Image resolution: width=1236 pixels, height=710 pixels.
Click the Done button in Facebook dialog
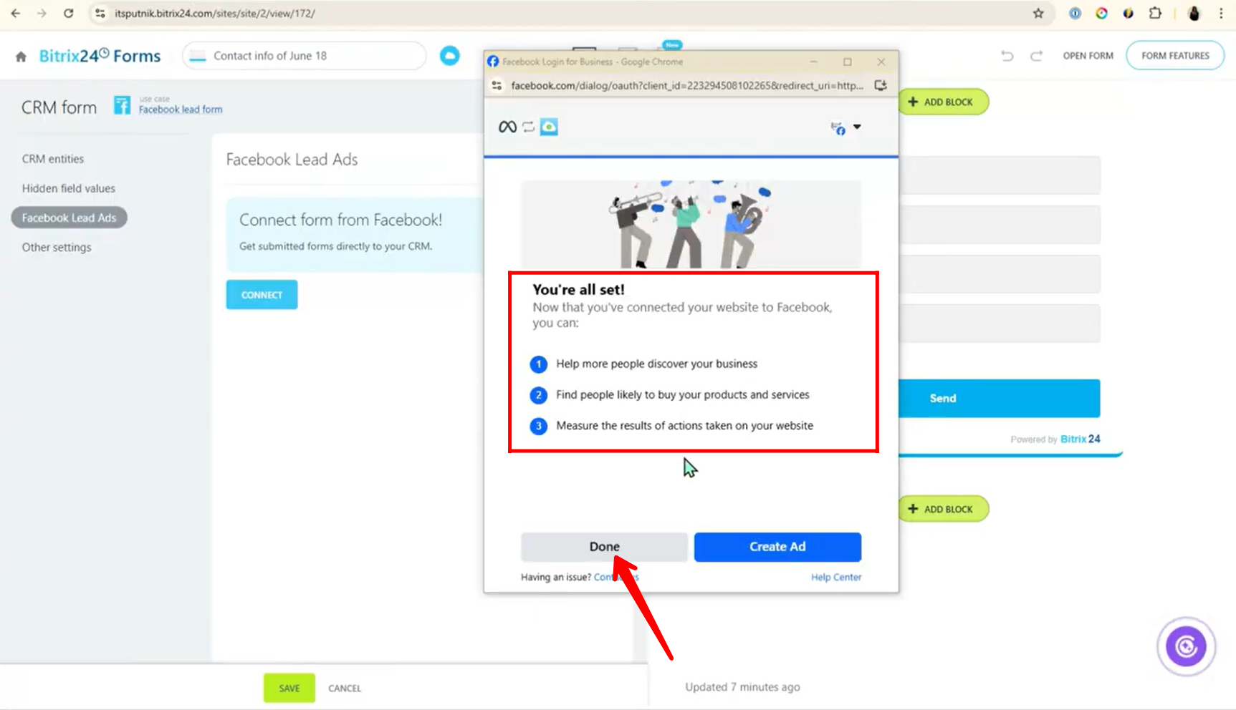tap(604, 547)
